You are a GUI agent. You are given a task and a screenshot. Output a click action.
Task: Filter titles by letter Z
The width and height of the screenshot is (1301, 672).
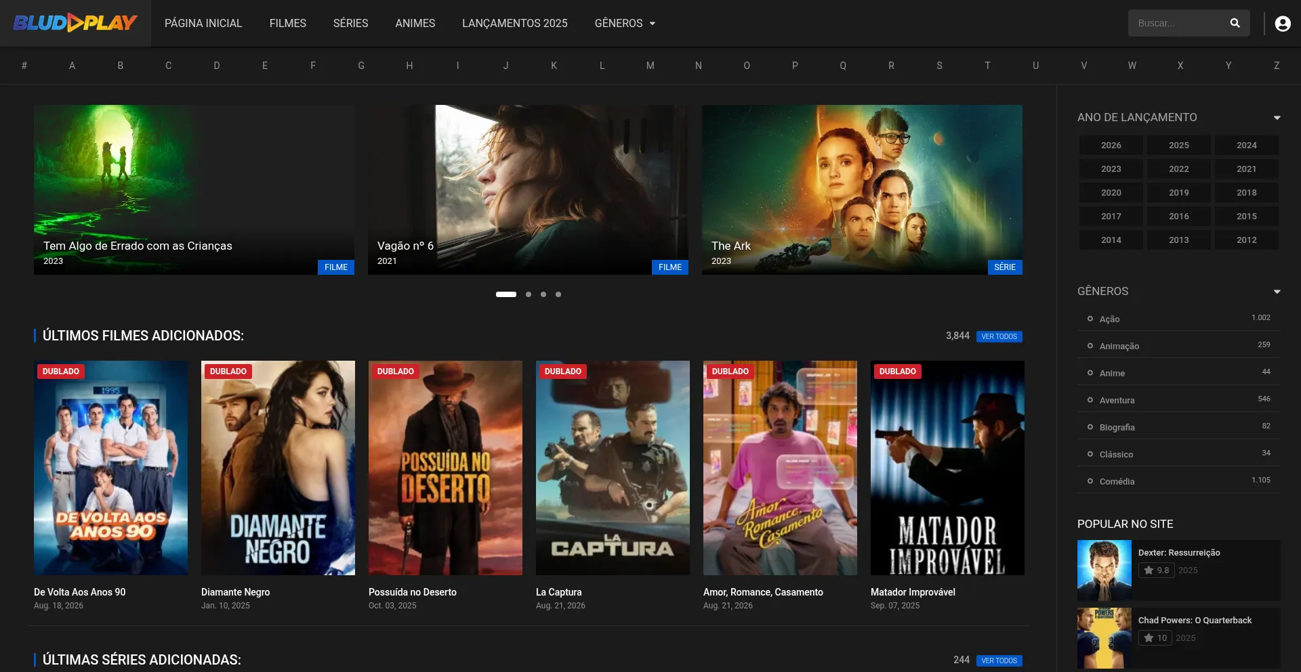(x=1277, y=66)
